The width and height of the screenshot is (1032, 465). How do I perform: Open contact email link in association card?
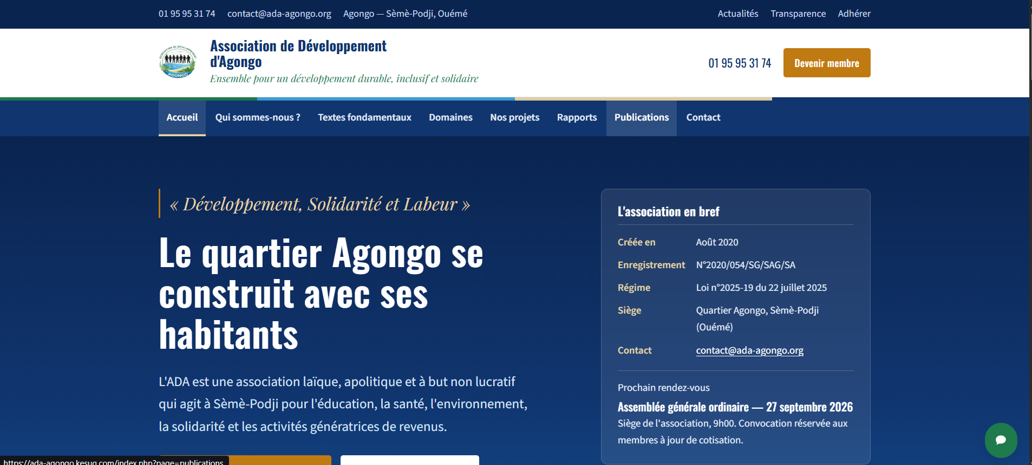pyautogui.click(x=750, y=350)
